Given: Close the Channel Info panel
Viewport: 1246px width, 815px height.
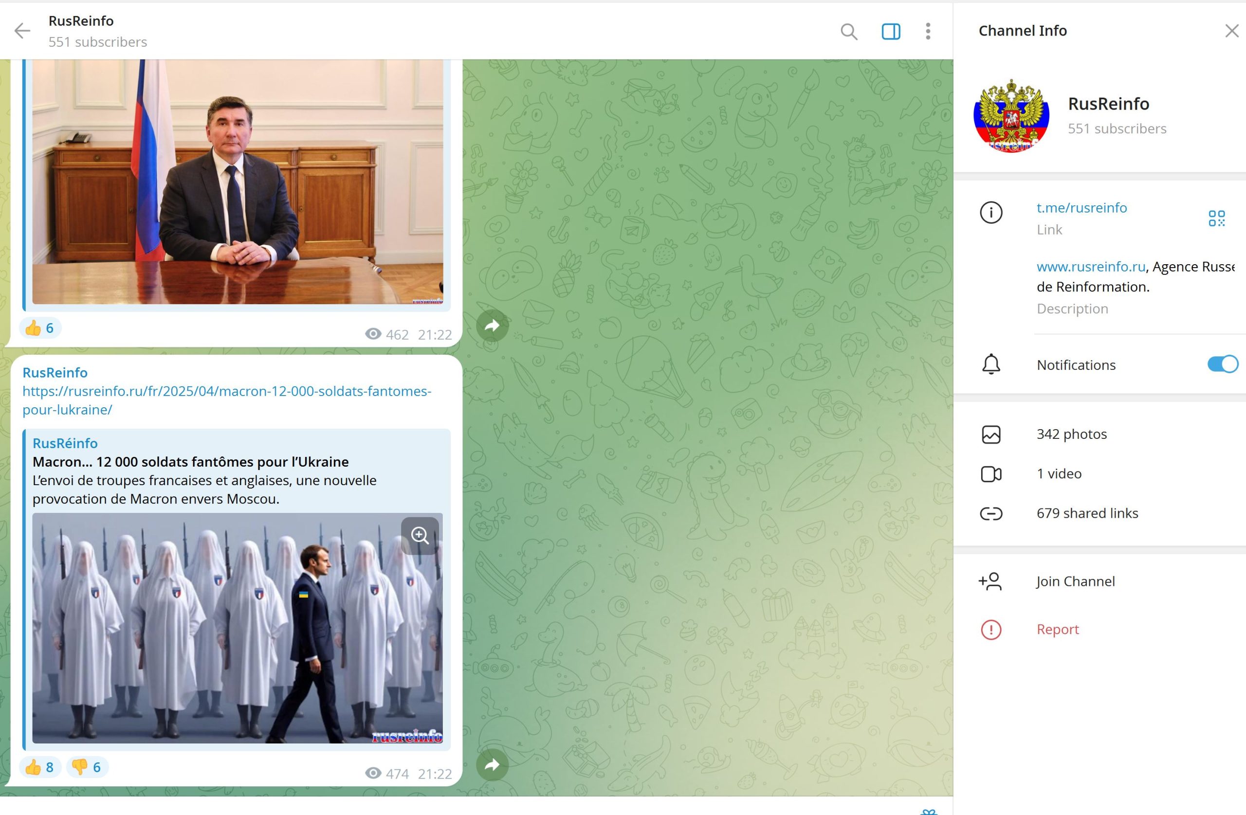Looking at the screenshot, I should tap(1232, 31).
